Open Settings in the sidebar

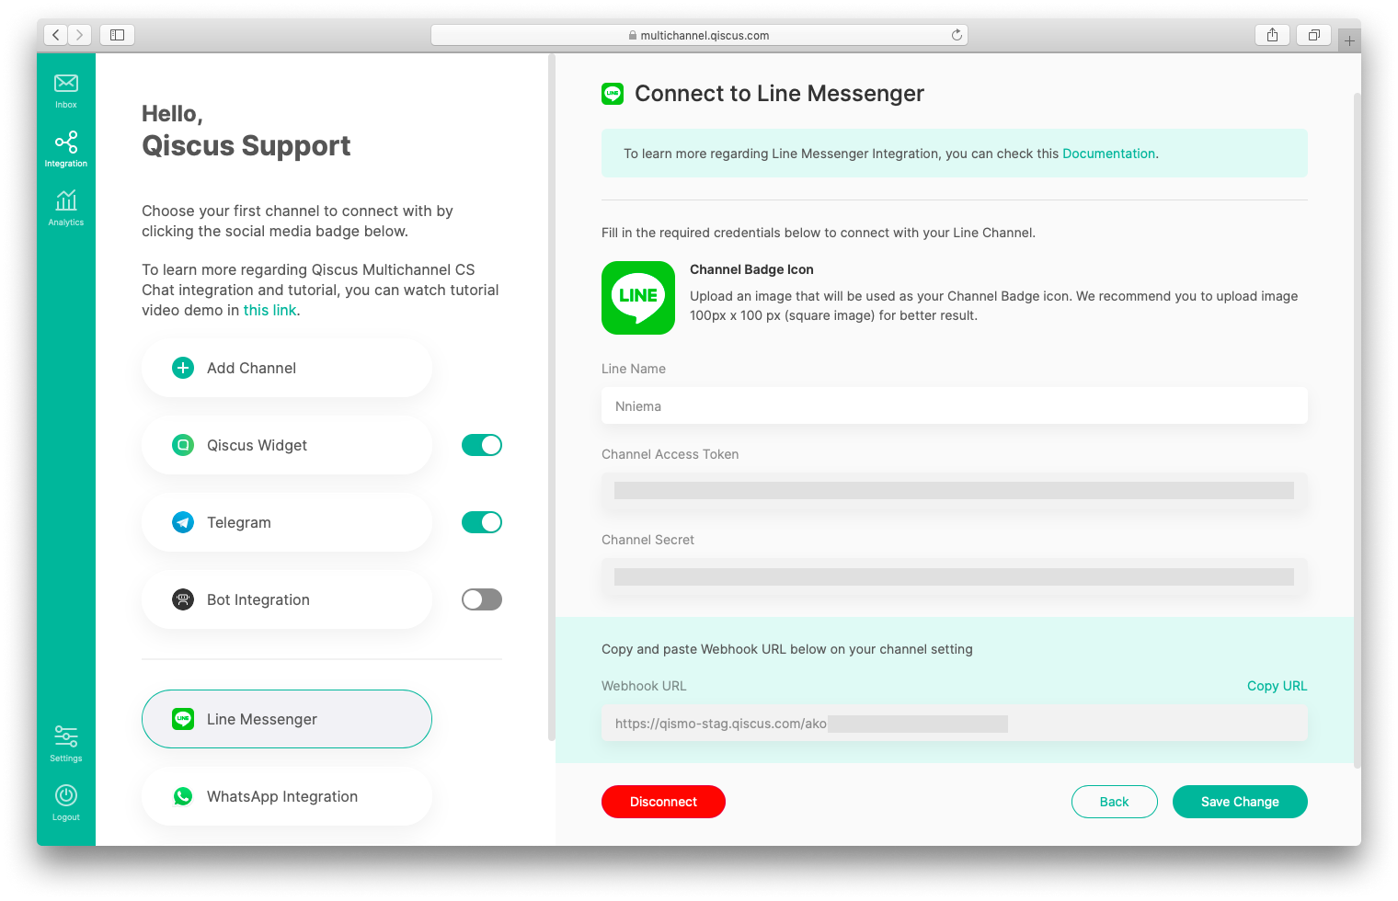[x=66, y=744]
